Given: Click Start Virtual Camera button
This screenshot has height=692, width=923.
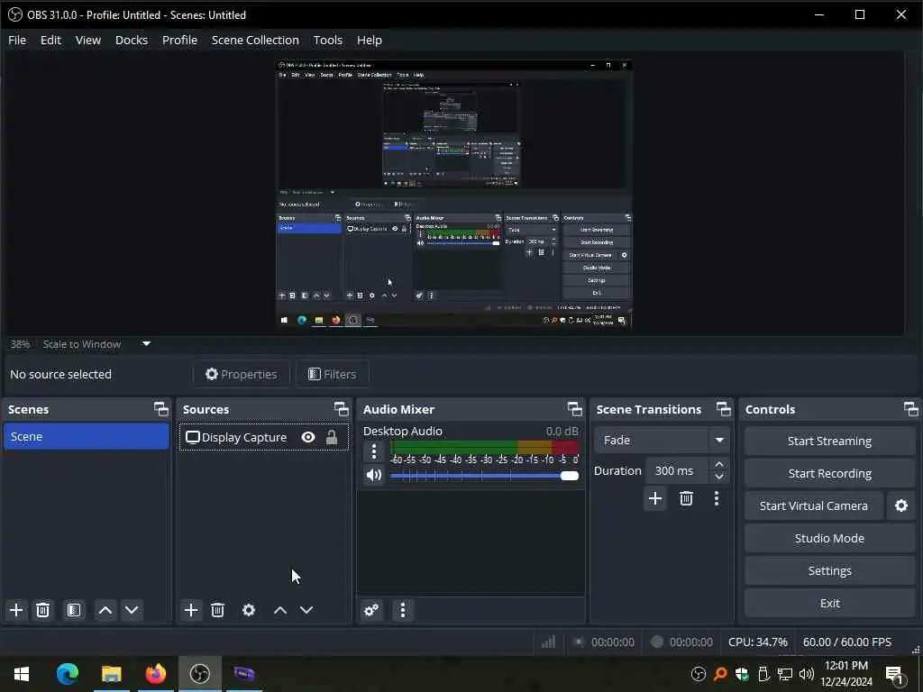Looking at the screenshot, I should click(814, 506).
